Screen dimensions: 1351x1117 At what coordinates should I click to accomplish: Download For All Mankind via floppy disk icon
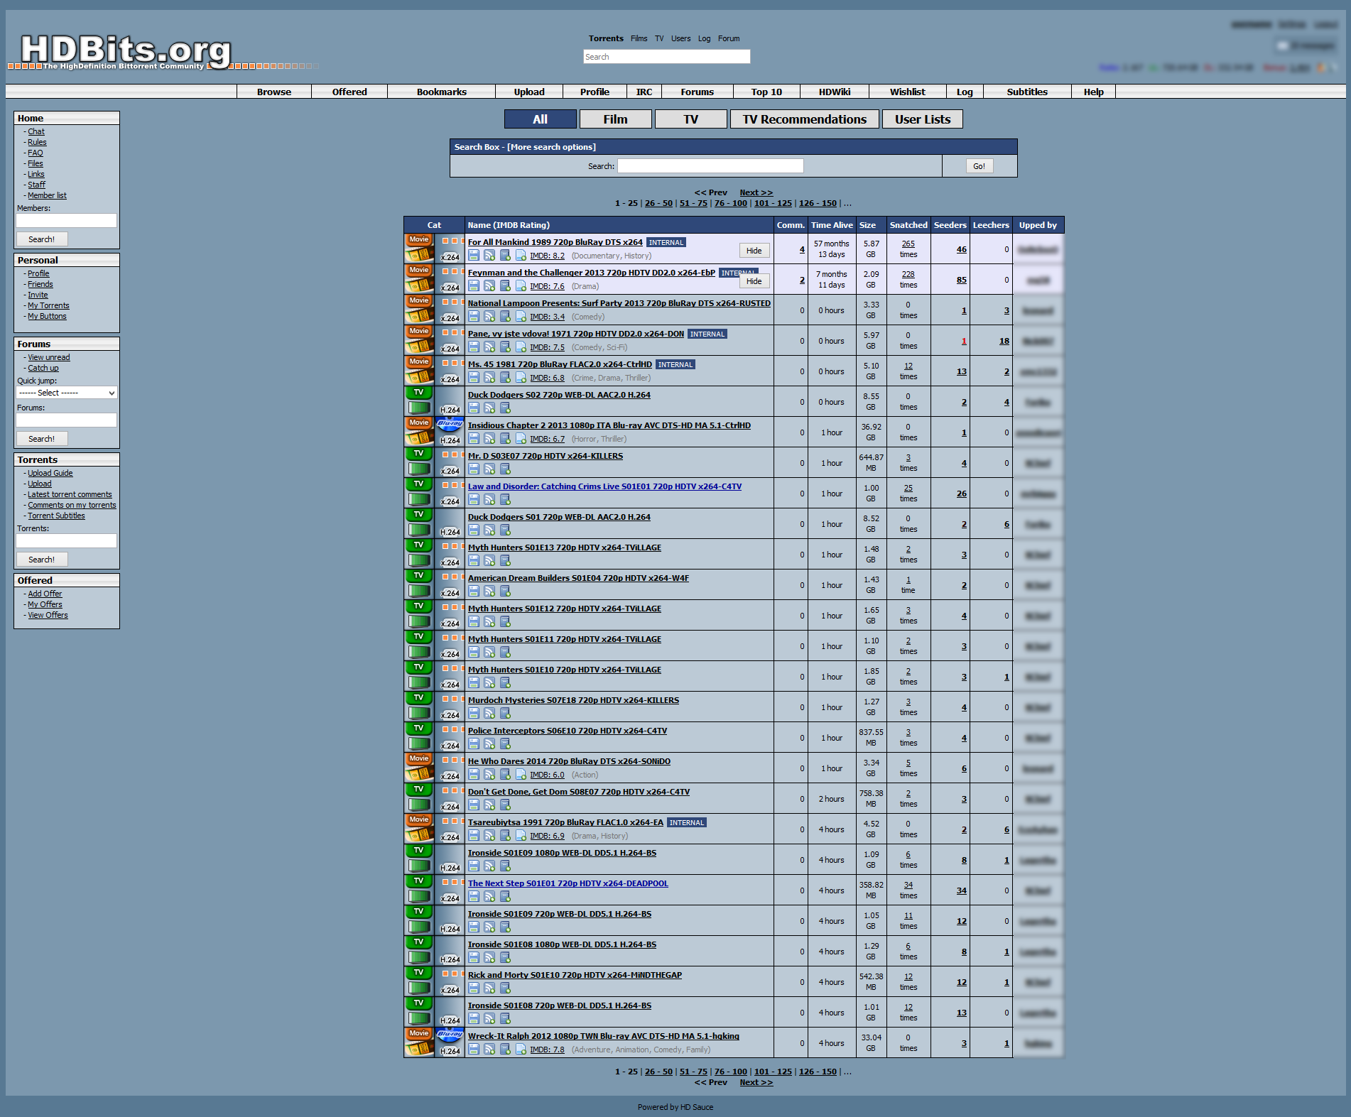point(474,256)
